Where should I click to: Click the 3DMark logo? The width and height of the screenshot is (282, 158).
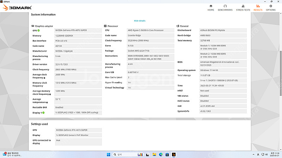coord(17,7)
